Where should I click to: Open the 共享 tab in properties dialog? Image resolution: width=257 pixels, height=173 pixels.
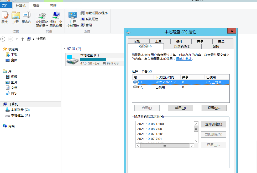click(x=202, y=41)
